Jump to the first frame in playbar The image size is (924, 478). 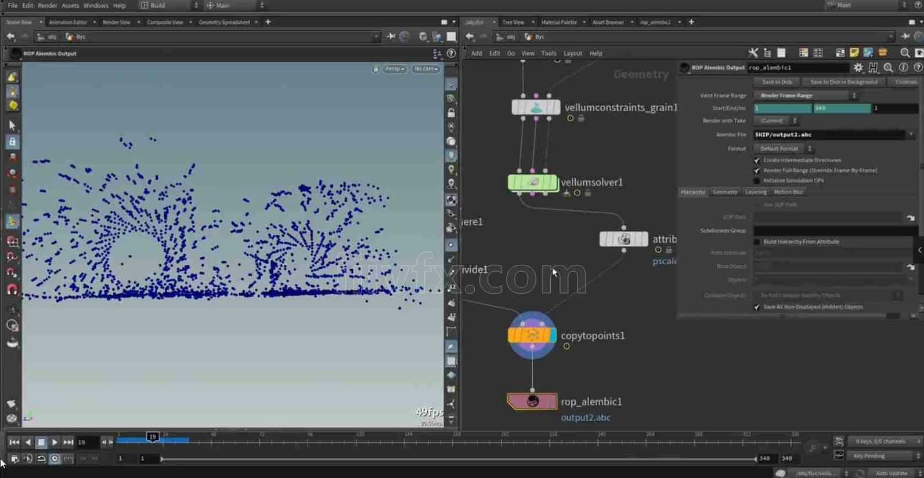14,442
